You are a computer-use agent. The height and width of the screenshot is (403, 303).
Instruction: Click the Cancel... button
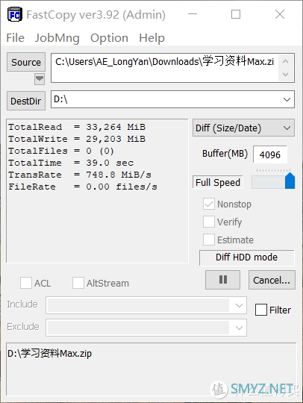272,280
